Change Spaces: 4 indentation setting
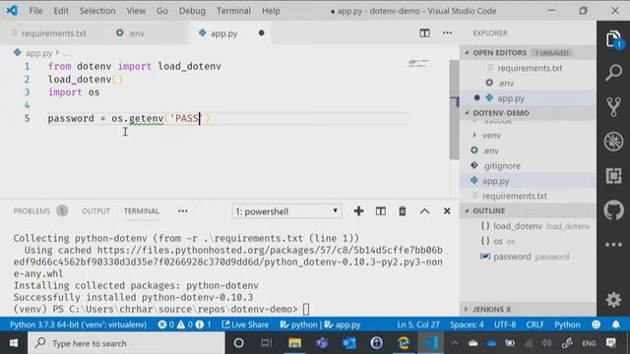630x354 pixels. pyautogui.click(x=467, y=324)
